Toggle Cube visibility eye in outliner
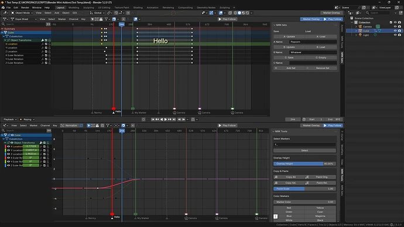This screenshot has width=404, height=227. point(395,30)
